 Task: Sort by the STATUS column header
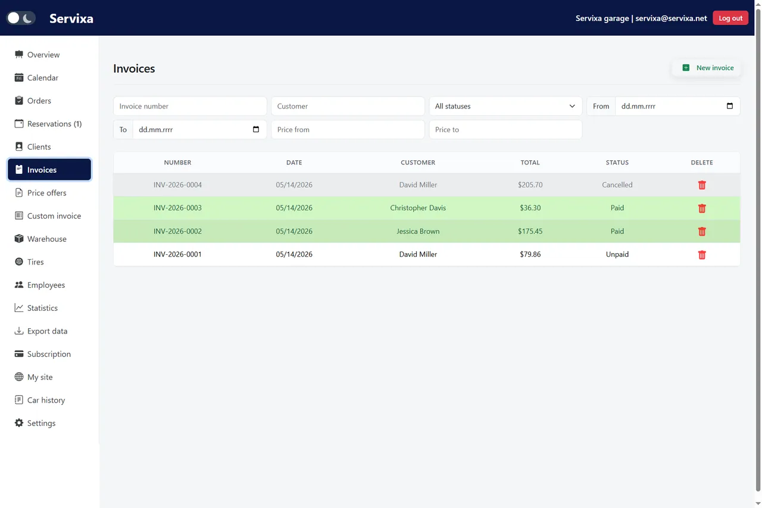point(617,163)
